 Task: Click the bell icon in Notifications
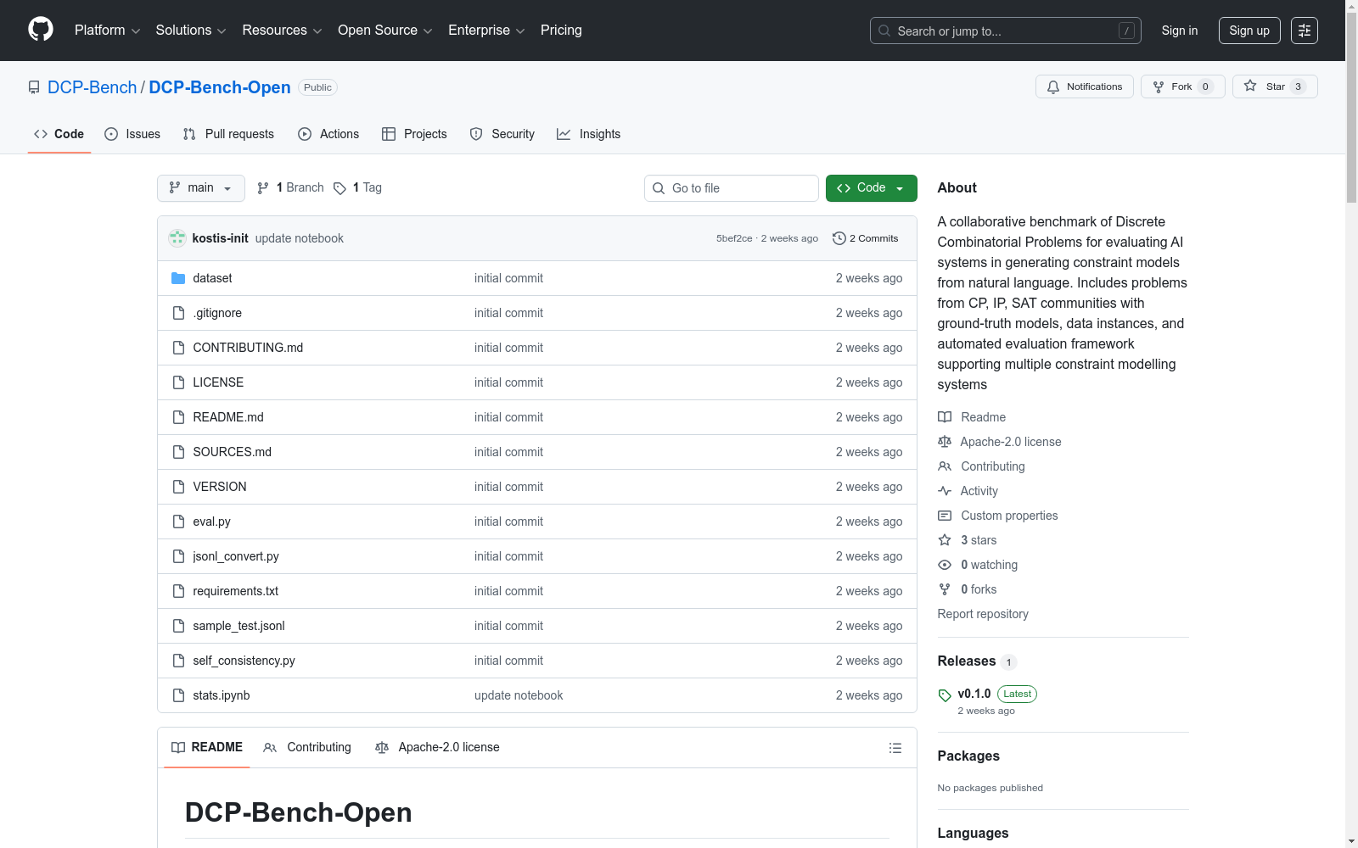click(x=1053, y=86)
